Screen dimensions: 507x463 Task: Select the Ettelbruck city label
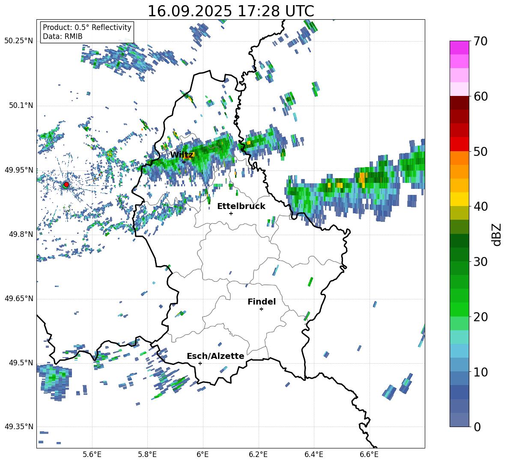coord(241,206)
